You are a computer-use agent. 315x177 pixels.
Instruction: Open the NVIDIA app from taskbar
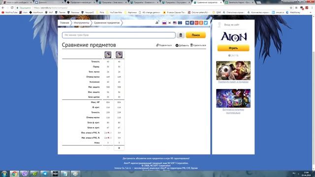click(x=35, y=174)
